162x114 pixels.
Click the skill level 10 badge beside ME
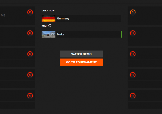30,12
